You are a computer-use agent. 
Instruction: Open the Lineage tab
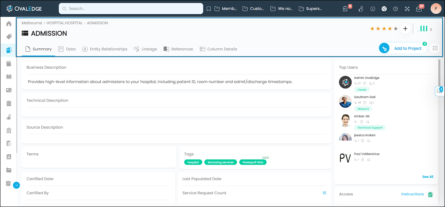(145, 49)
